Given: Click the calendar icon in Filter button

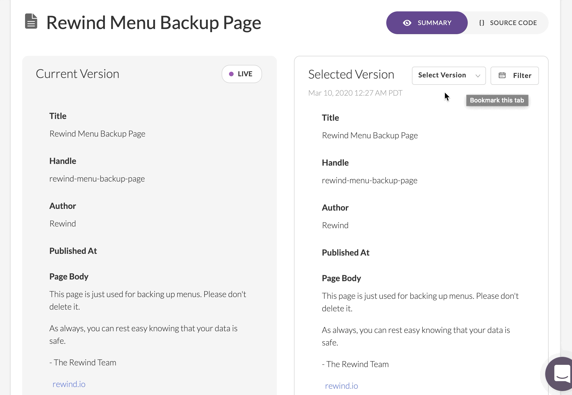Looking at the screenshot, I should (502, 75).
